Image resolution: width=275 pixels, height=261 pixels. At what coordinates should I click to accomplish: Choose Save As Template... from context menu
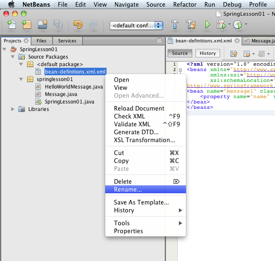pyautogui.click(x=146, y=202)
